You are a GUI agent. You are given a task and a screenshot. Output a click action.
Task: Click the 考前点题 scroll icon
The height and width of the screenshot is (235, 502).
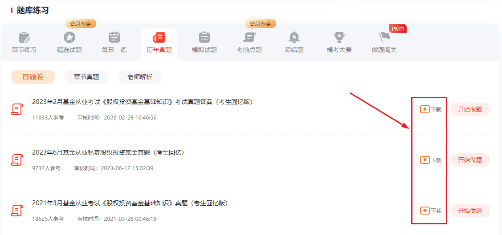(249, 37)
